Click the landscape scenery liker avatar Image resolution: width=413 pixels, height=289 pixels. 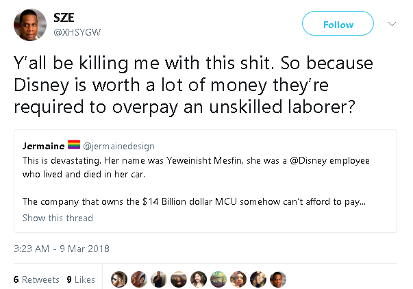pos(218,279)
